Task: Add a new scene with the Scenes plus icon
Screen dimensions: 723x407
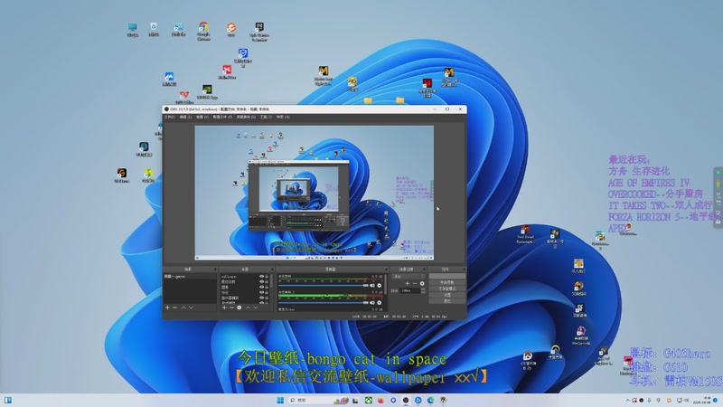Action: tap(167, 308)
